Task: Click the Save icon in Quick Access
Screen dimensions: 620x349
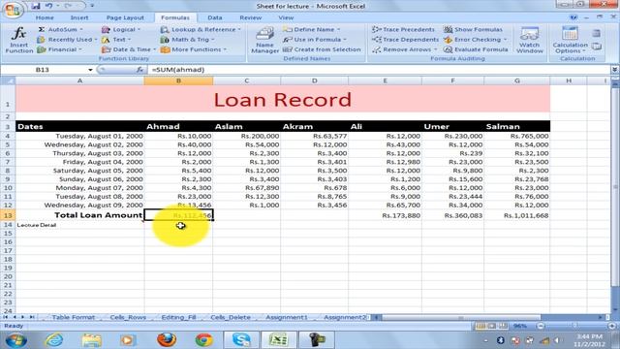Action: pyautogui.click(x=36, y=6)
